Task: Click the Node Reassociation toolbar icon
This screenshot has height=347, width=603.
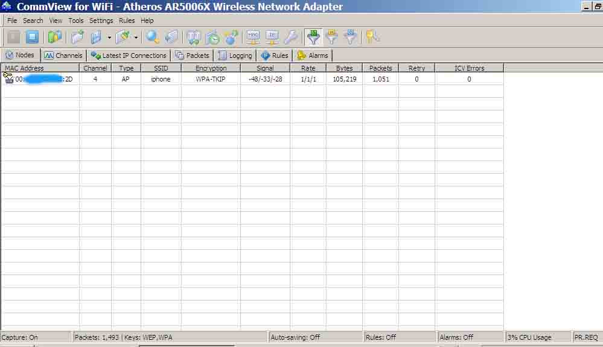Action: pyautogui.click(x=232, y=37)
